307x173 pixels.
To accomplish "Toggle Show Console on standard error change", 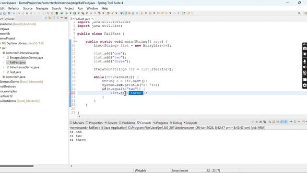I will 286,122.
